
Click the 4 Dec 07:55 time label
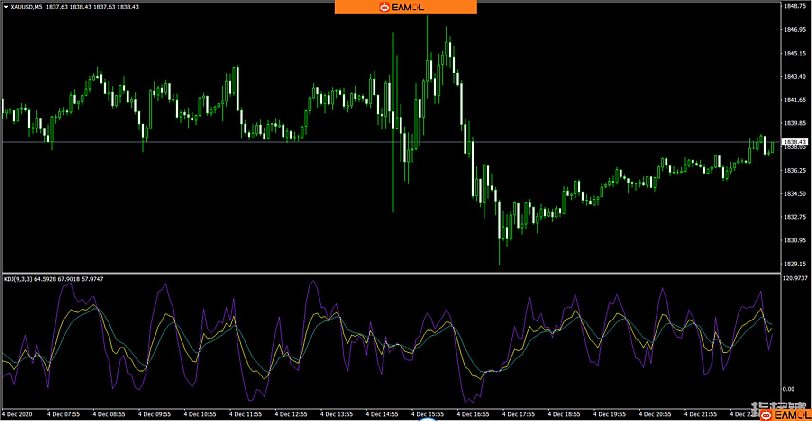(64, 414)
